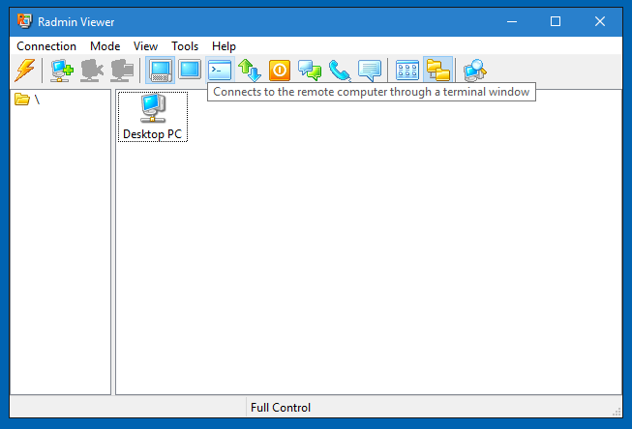Open the View menu
Viewport: 632px width, 429px height.
[145, 46]
